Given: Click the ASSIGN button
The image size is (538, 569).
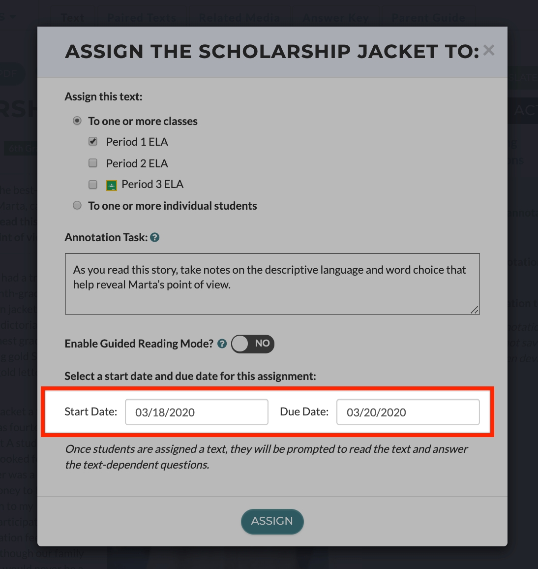Looking at the screenshot, I should 272,521.
